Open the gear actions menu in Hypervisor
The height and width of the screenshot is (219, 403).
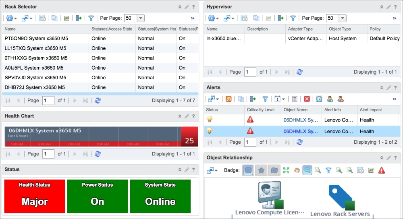pos(213,18)
